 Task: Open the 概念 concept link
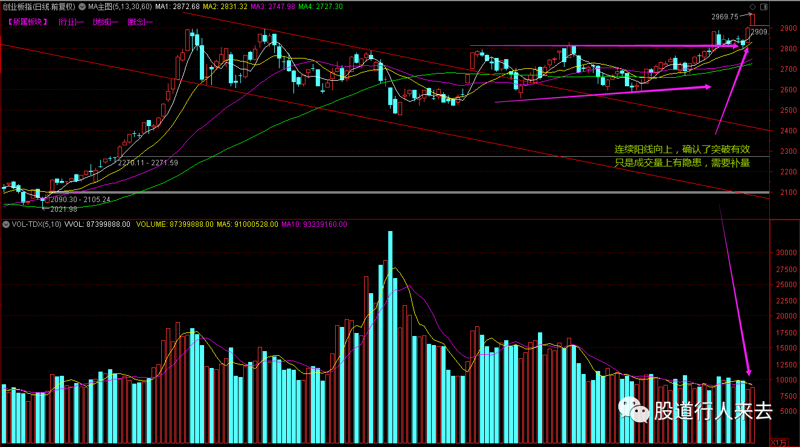[x=140, y=22]
